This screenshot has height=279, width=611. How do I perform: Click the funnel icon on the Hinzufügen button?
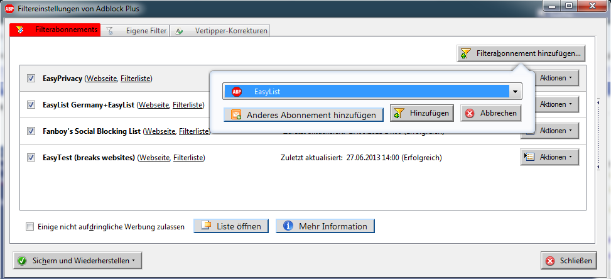point(399,113)
